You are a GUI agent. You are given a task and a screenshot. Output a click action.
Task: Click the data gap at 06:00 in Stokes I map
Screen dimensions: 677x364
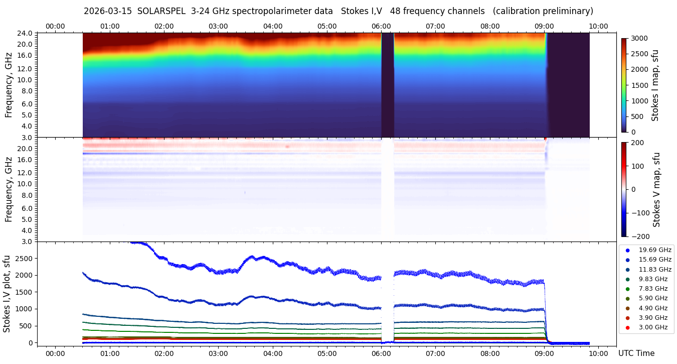point(387,85)
